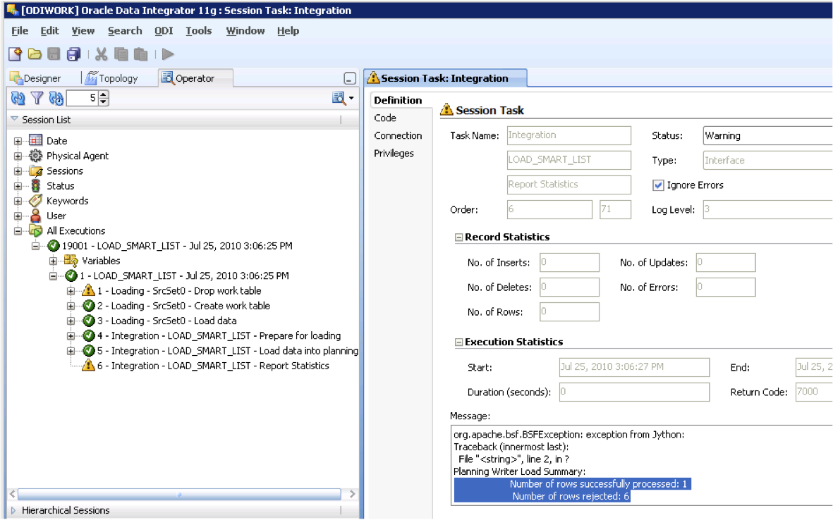Click the warning icon of Report Statistics step
The width and height of the screenshot is (833, 520).
(88, 365)
